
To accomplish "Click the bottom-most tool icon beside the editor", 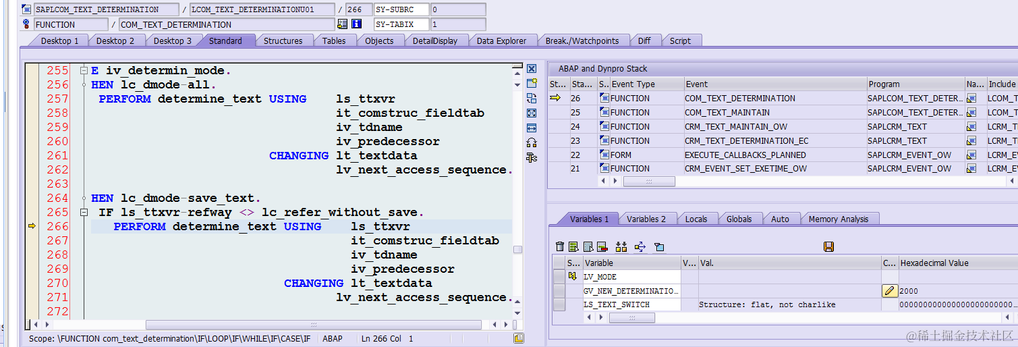I will click(x=532, y=157).
